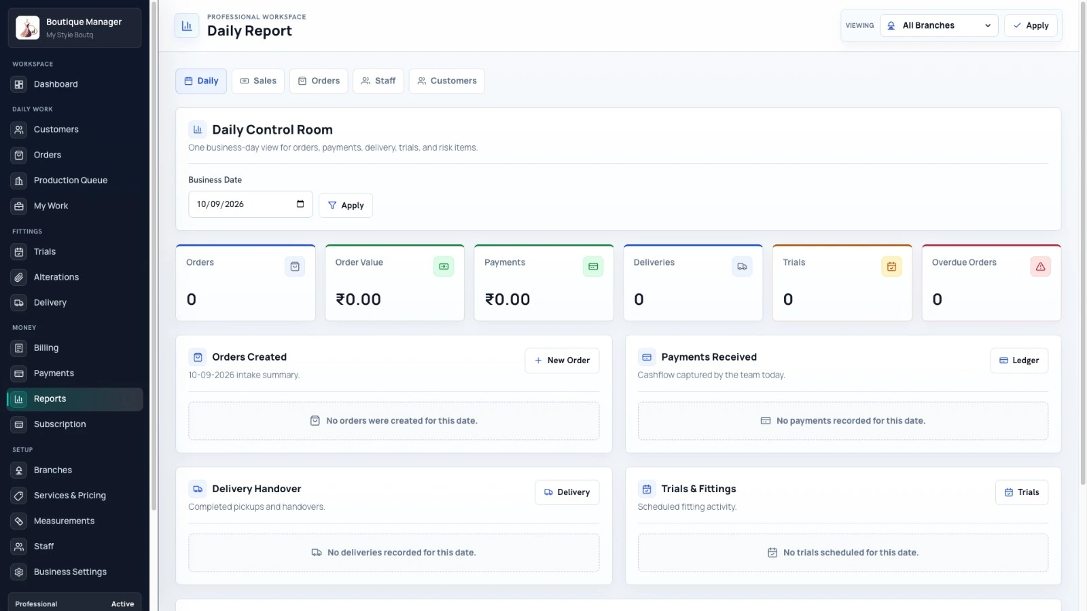Click the Payments Received heading icon
The height and width of the screenshot is (611, 1087).
click(647, 357)
